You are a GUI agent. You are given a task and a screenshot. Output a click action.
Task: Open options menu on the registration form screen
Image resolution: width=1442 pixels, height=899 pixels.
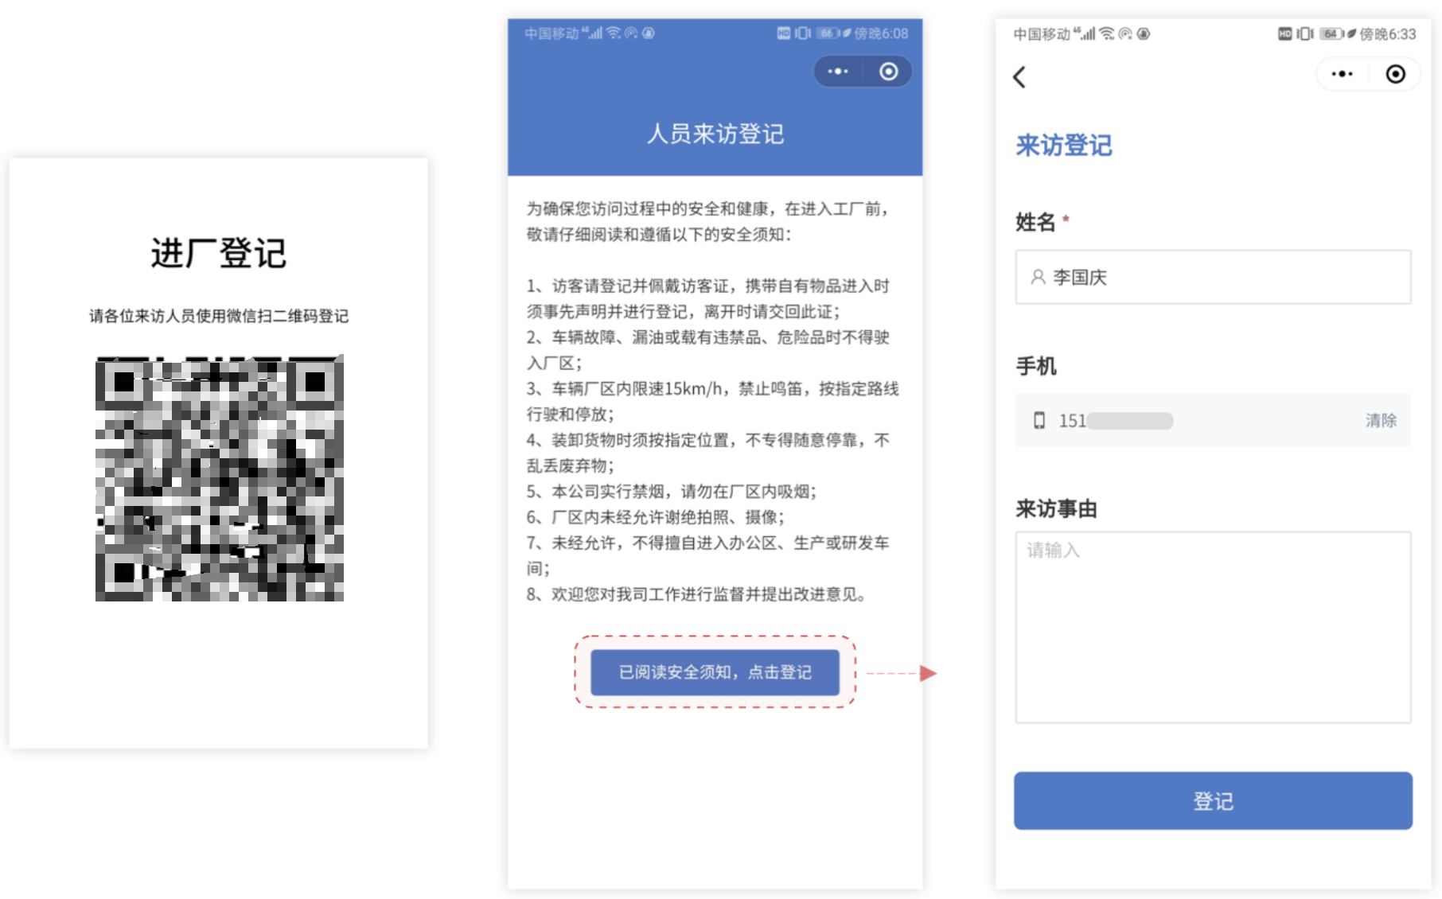pos(1342,73)
